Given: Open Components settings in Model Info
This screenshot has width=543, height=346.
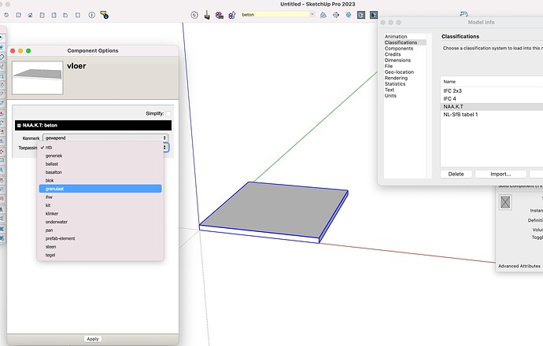Looking at the screenshot, I should (x=399, y=49).
